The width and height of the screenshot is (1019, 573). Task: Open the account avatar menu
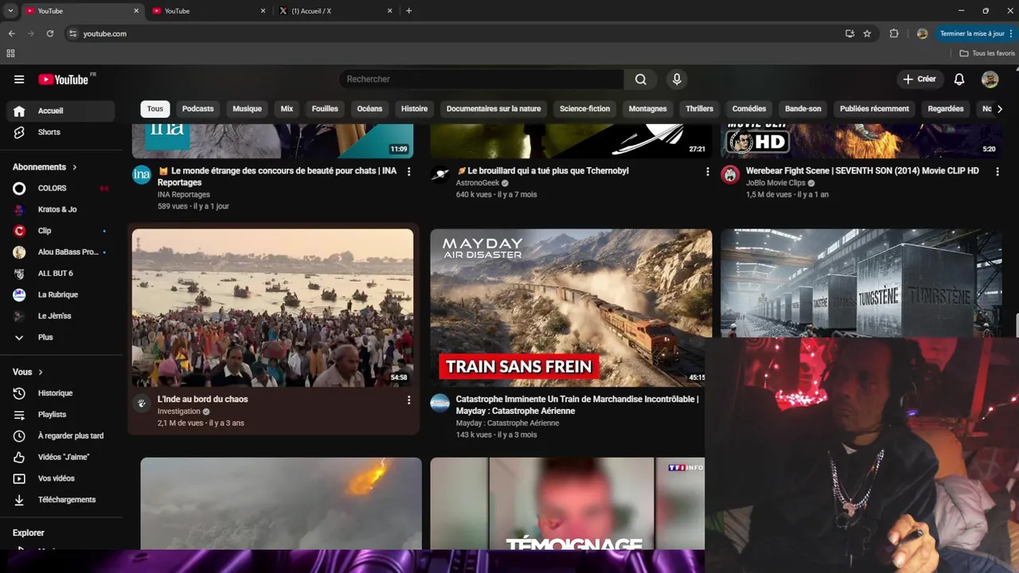point(990,80)
